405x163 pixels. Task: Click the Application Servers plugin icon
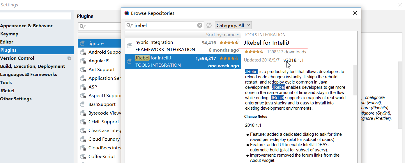click(x=83, y=78)
